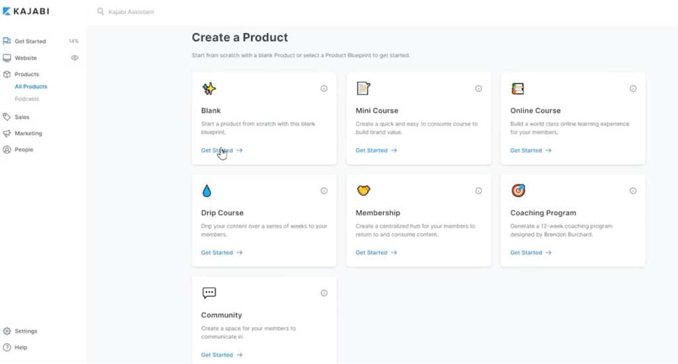
Task: Click the Community chat bubble icon
Action: 209,293
